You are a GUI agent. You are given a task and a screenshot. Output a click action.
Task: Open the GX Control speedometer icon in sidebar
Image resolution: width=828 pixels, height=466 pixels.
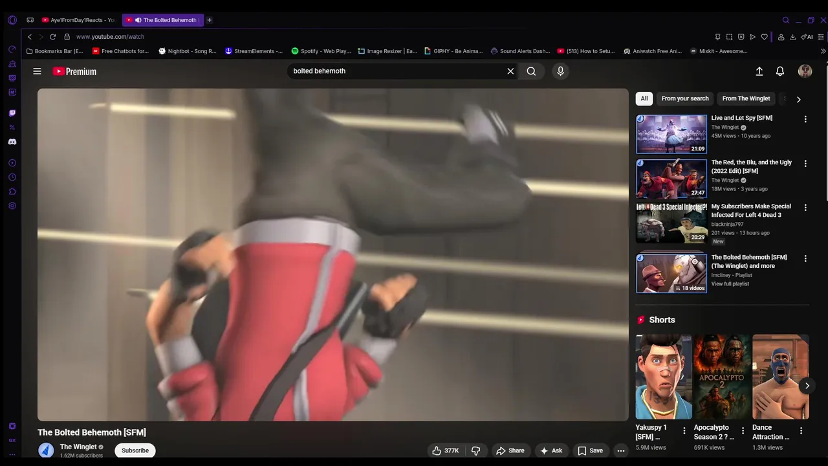pos(12,49)
